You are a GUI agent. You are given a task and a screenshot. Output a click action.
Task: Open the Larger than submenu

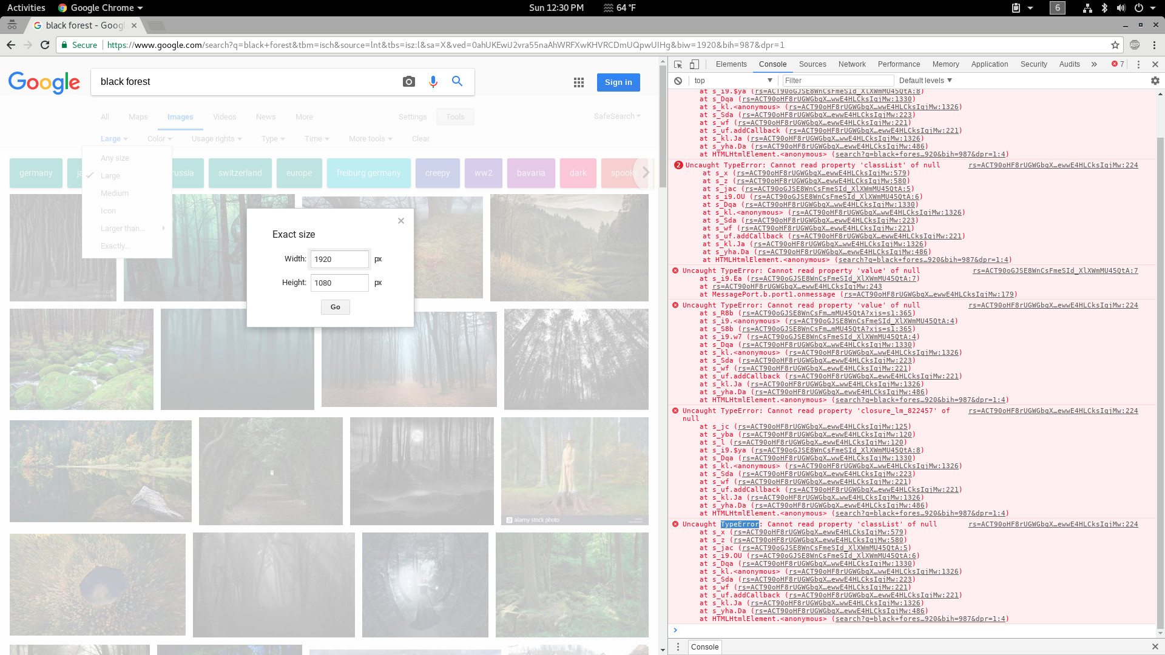point(127,229)
